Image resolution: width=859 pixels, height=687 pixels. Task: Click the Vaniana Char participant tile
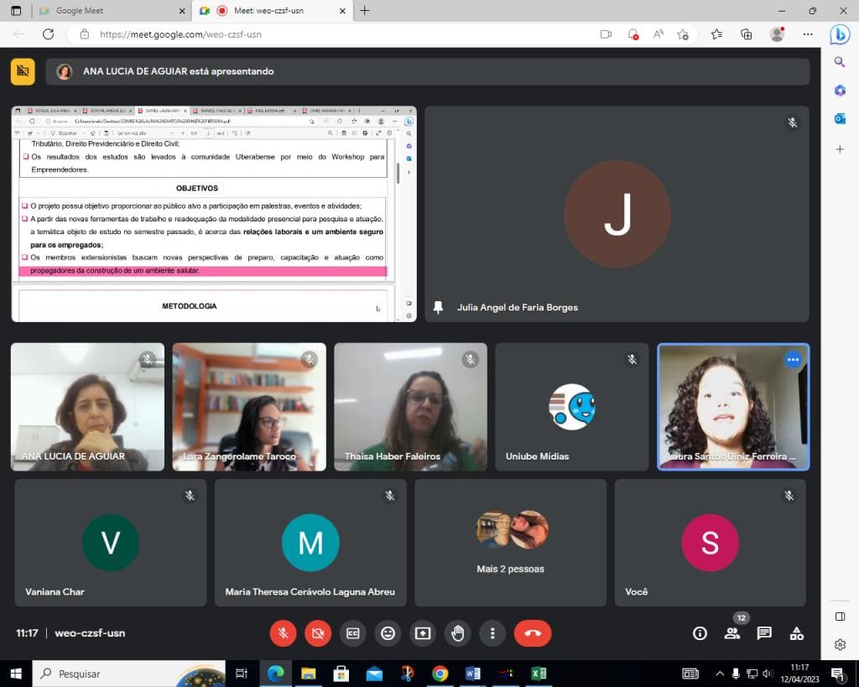pyautogui.click(x=111, y=543)
